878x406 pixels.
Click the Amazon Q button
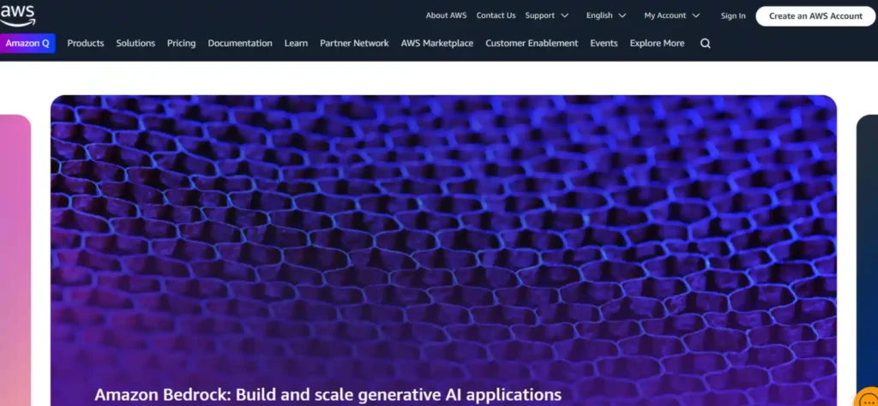(27, 43)
